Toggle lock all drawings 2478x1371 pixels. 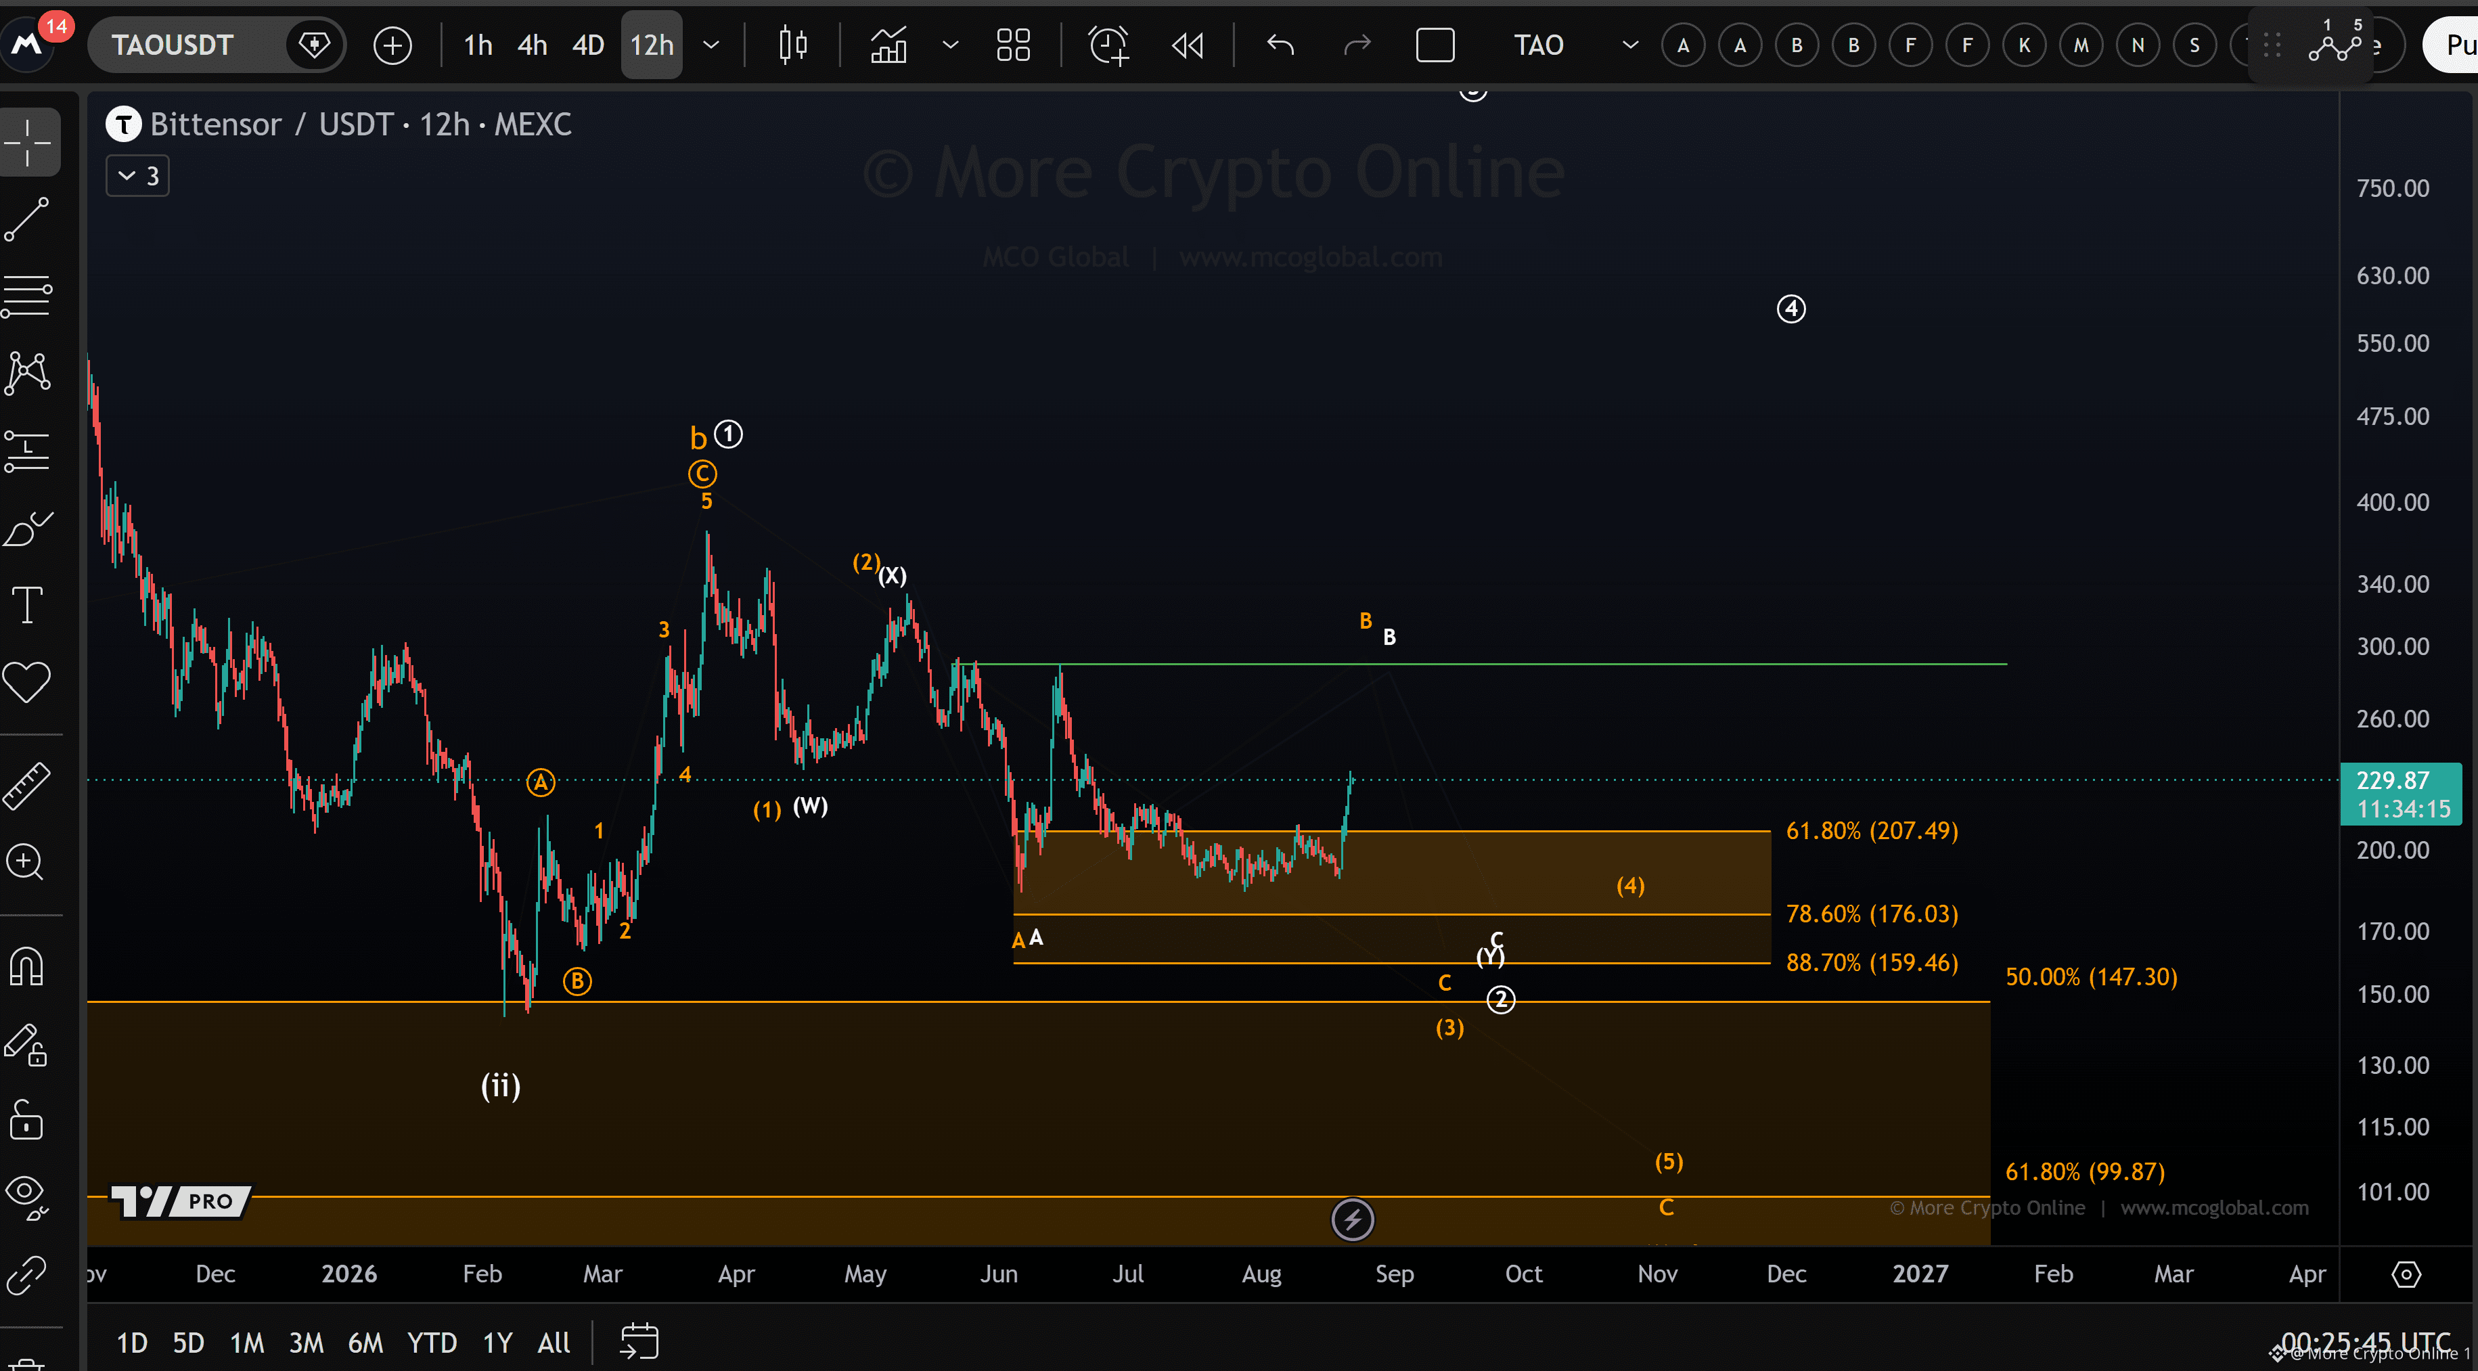click(x=26, y=1121)
